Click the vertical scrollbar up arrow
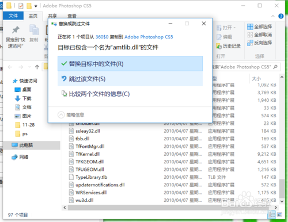The width and height of the screenshot is (288, 222). click(282, 77)
